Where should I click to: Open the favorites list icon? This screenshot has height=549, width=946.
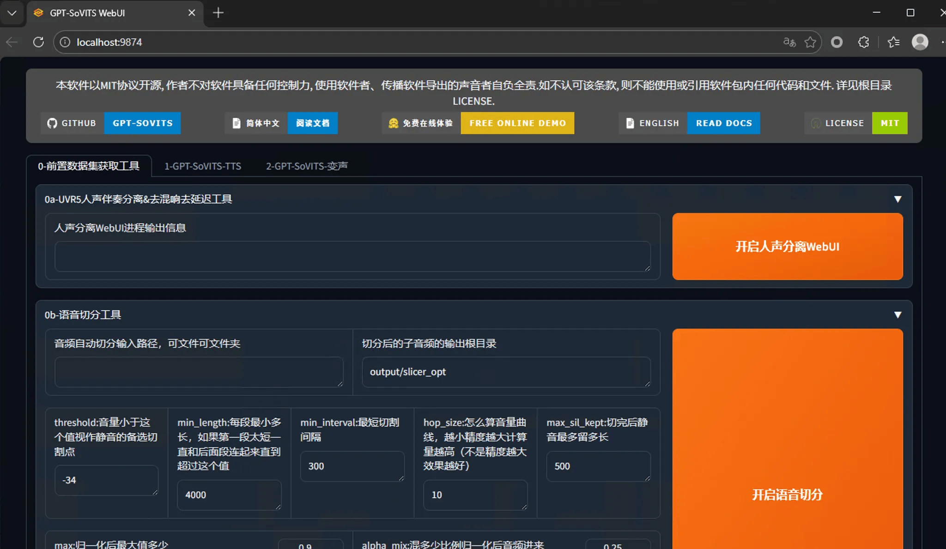click(x=893, y=42)
